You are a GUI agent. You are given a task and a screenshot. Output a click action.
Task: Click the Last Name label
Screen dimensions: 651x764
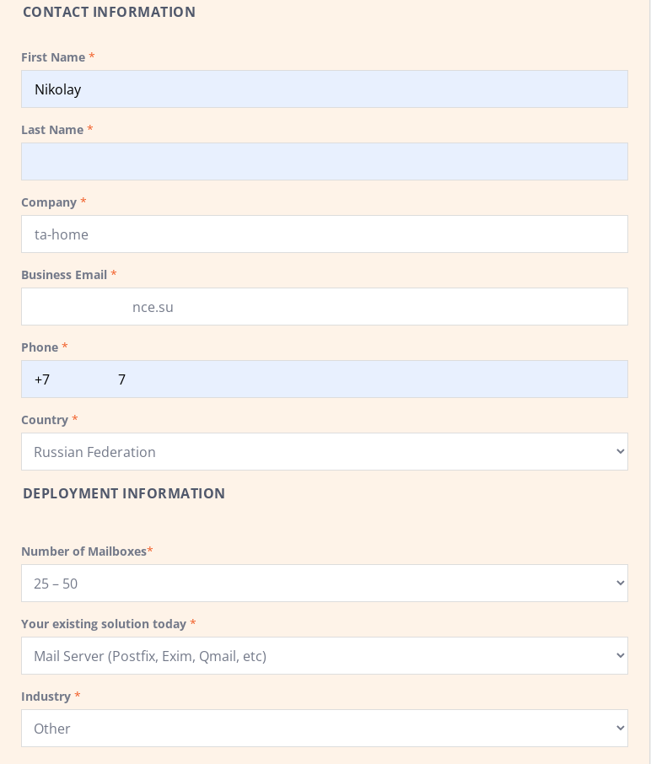(52, 130)
